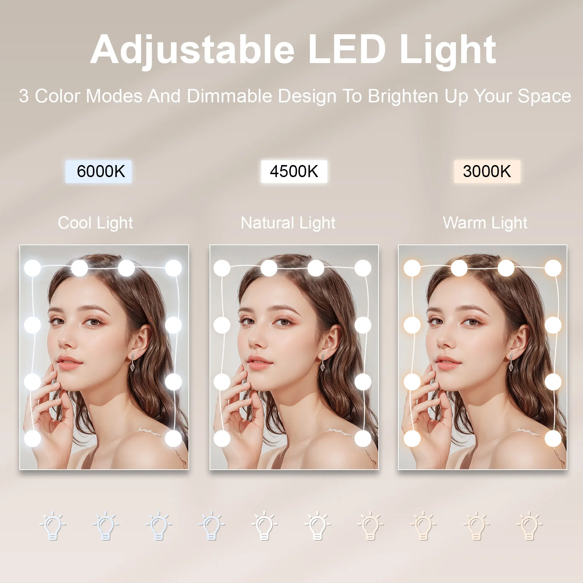This screenshot has height=583, width=583.
Task: Click the ninth bulb icon in the row
Action: tap(476, 525)
